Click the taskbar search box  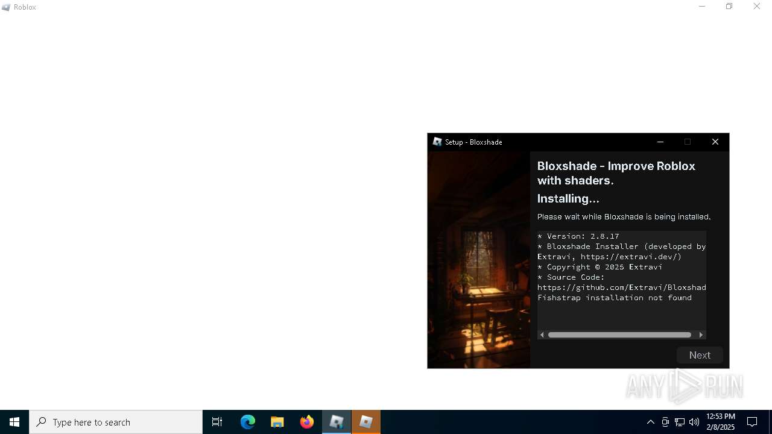click(116, 422)
